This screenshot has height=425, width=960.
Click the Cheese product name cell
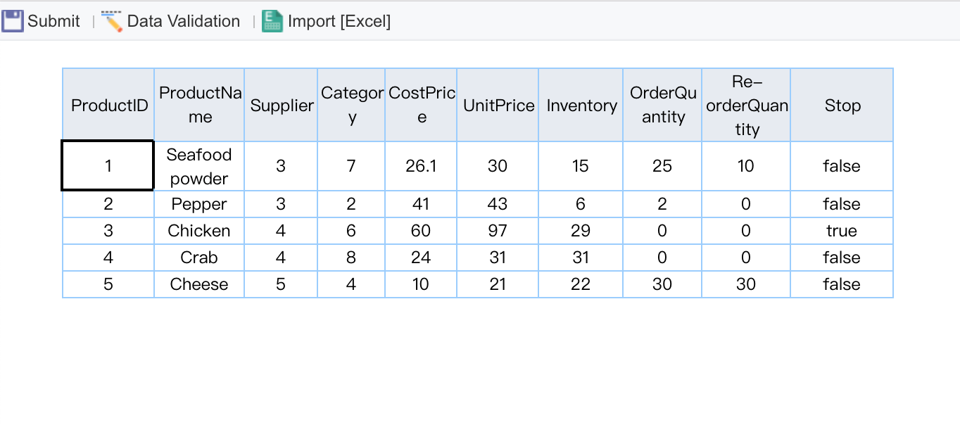point(199,284)
